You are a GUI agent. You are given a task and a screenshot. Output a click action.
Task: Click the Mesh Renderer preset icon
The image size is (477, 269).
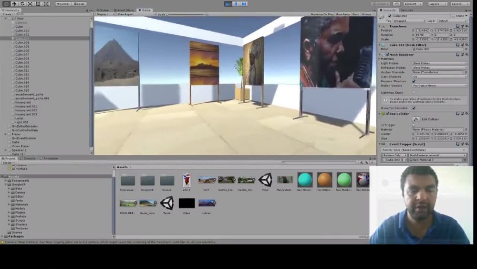pyautogui.click(x=462, y=54)
